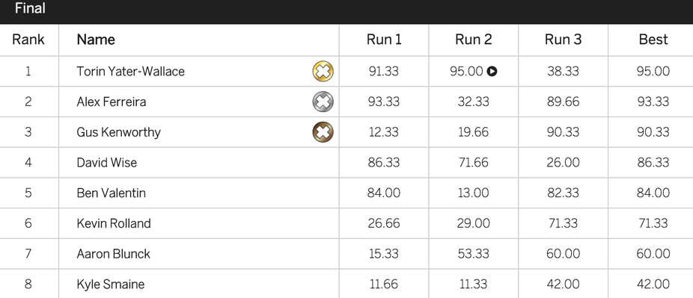This screenshot has width=693, height=298.
Task: Select Kyle Smaine's row name
Action: click(x=111, y=285)
